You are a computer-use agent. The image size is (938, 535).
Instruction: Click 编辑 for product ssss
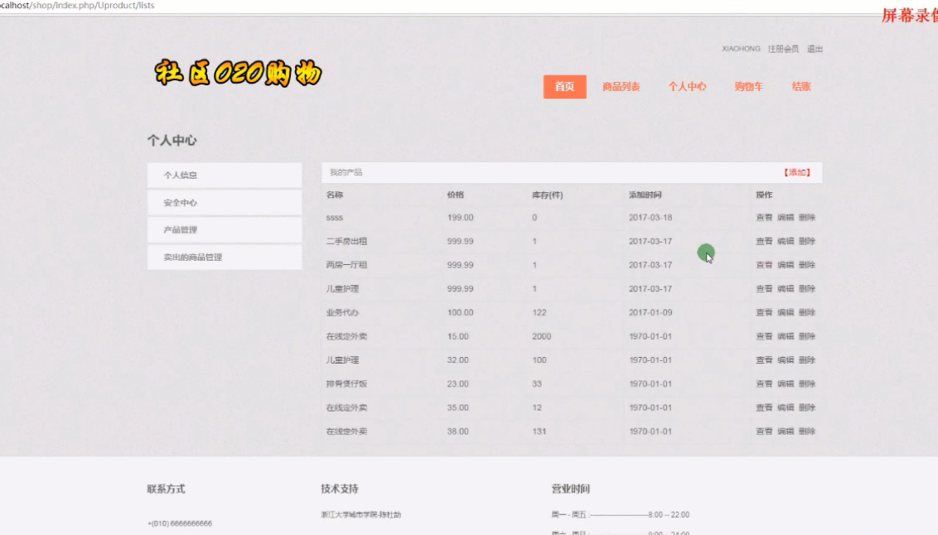click(786, 218)
